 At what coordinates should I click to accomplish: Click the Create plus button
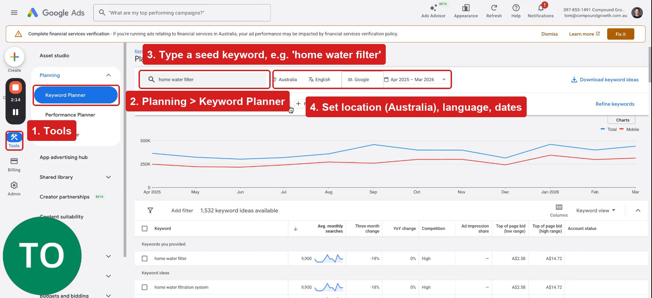point(14,57)
